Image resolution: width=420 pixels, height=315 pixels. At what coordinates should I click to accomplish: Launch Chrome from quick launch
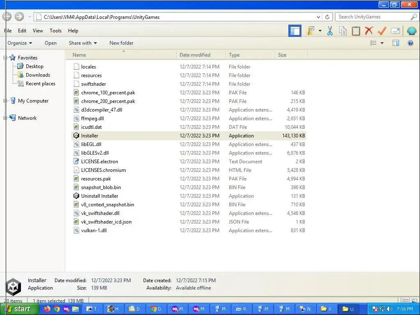tap(57, 309)
